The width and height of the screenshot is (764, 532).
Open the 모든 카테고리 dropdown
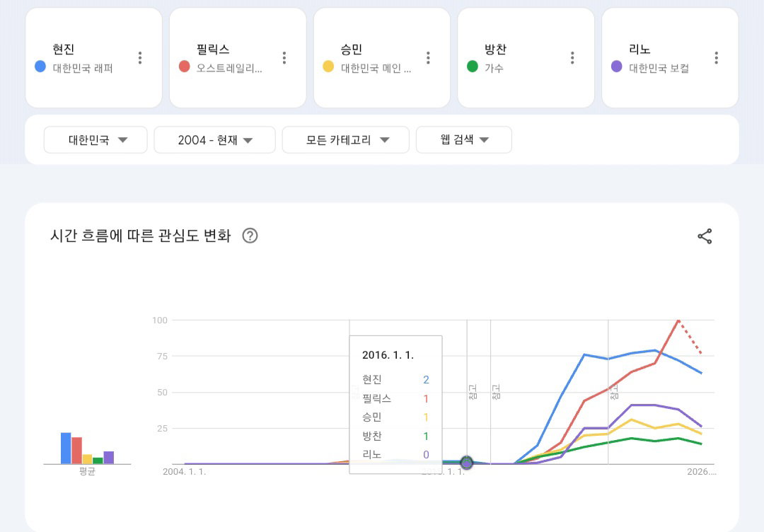click(345, 140)
